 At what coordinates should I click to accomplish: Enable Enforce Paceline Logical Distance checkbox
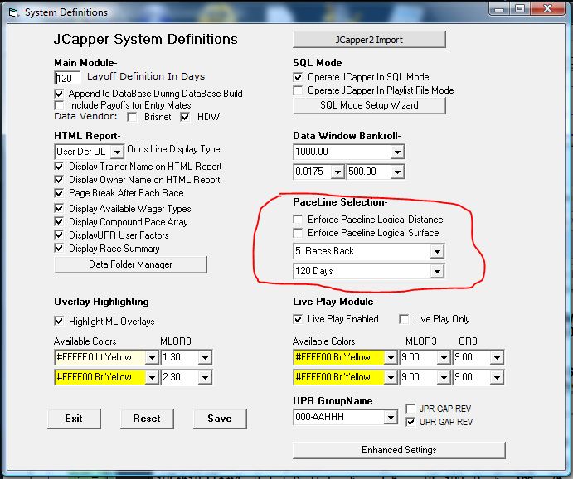click(x=299, y=220)
